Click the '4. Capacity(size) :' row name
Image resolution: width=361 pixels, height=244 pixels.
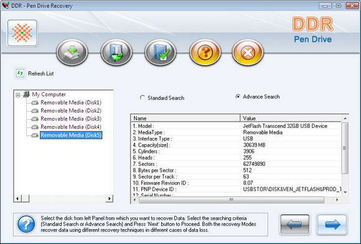point(151,145)
